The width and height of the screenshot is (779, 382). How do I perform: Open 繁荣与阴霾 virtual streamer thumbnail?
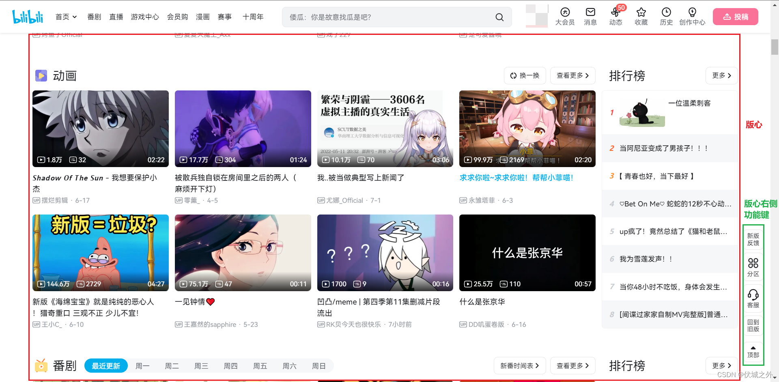tap(385, 129)
